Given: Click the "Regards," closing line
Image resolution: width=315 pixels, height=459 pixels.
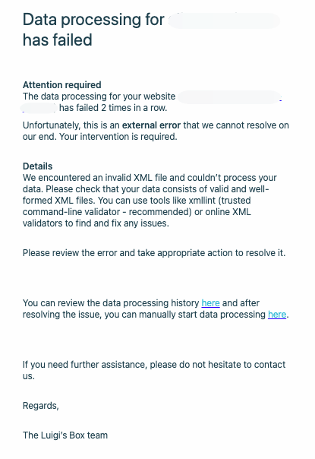Looking at the screenshot, I should (41, 406).
